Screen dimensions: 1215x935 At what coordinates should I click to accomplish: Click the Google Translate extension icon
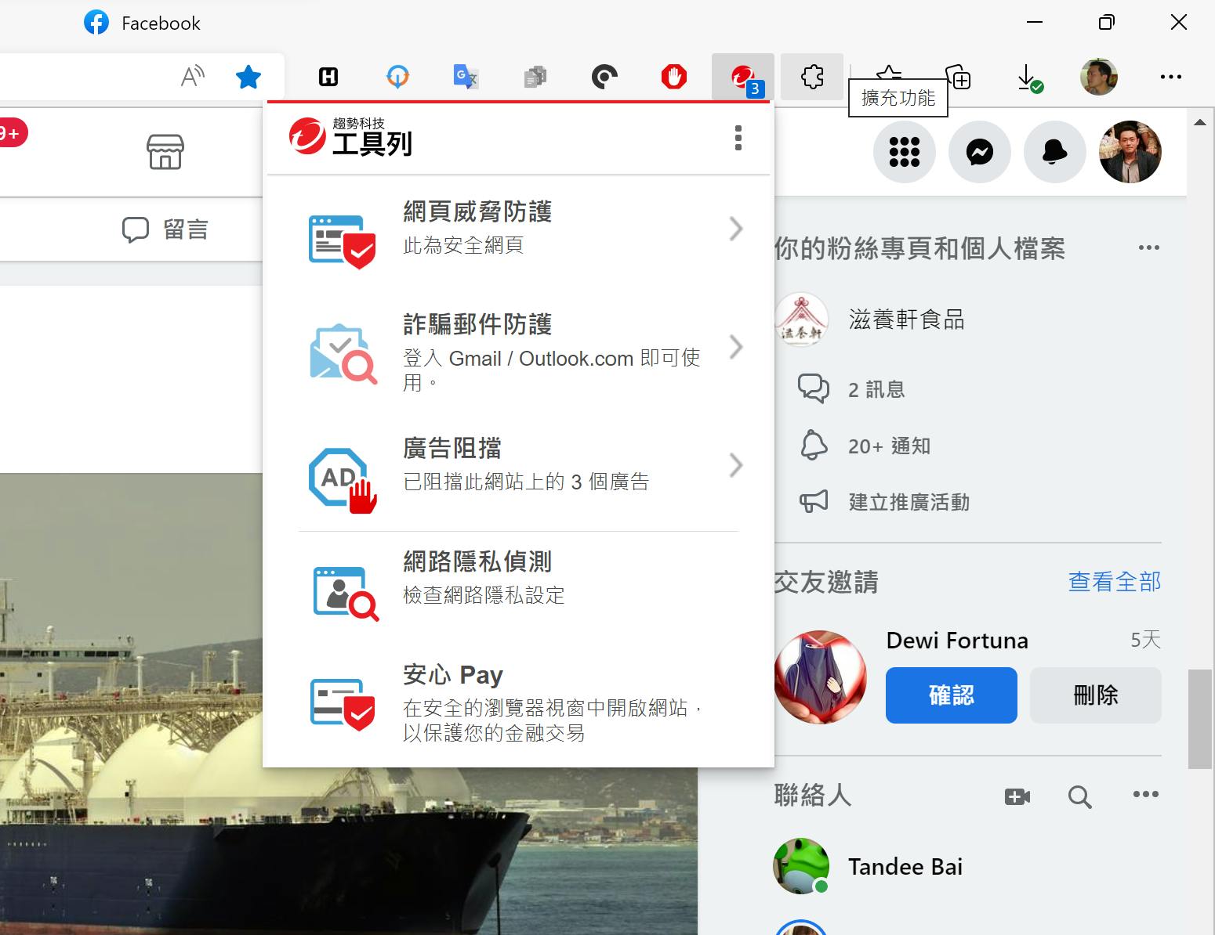[466, 77]
